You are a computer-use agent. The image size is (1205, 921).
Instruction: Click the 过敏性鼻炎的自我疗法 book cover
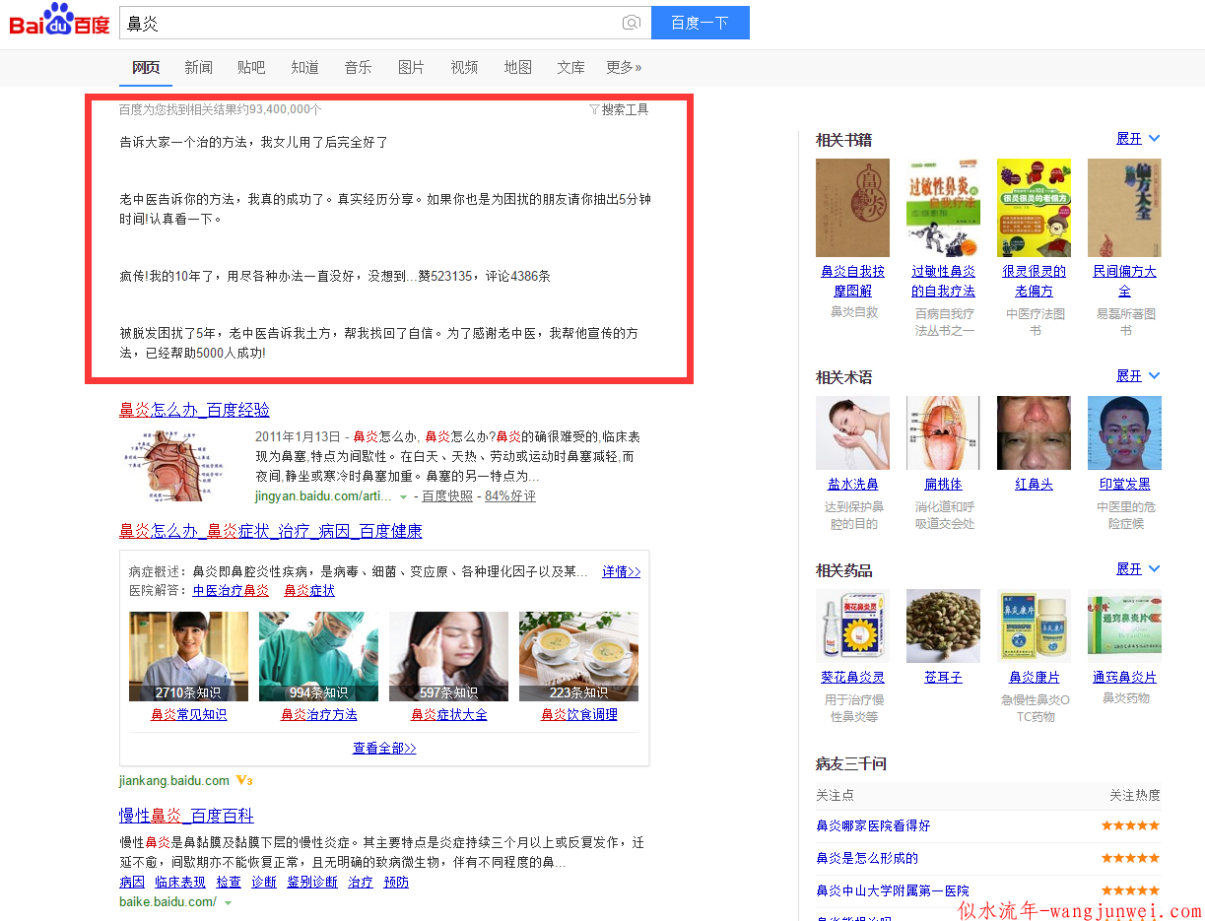[x=943, y=208]
